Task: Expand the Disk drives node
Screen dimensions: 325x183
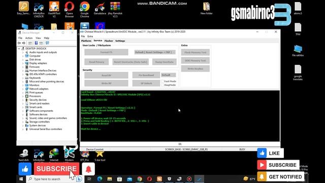Action: pos(23,59)
